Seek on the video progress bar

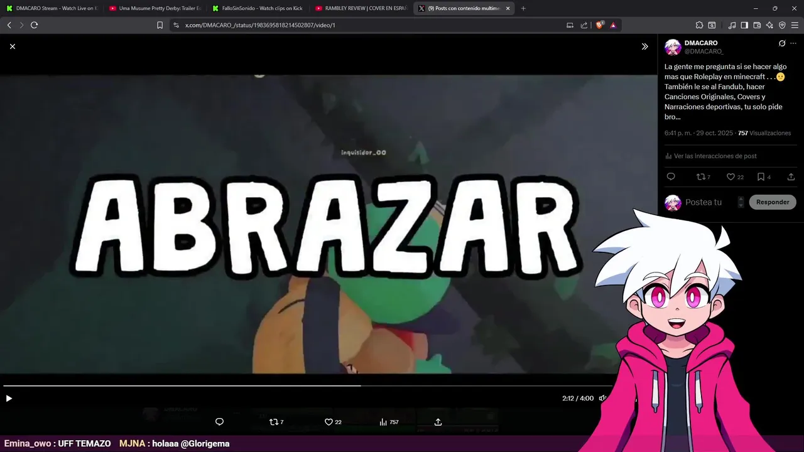[308, 385]
